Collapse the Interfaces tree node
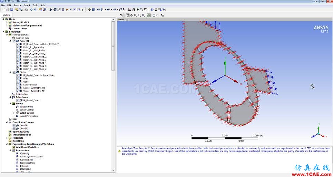 point(10,97)
